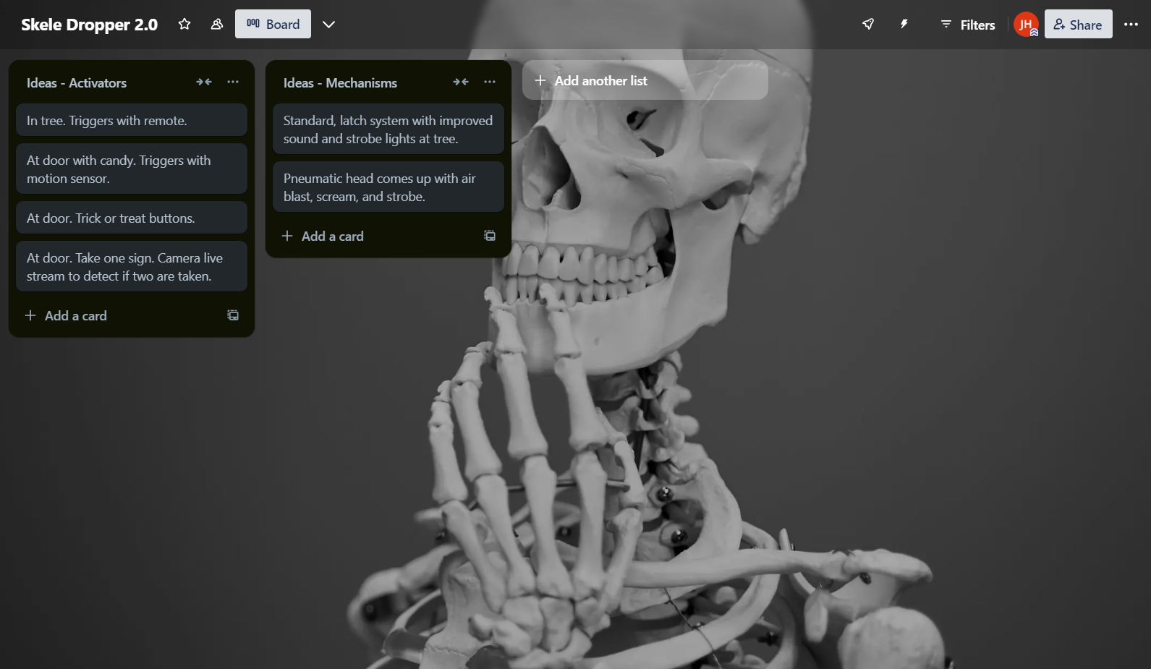
Task: Create card from template in Ideas - Mechanisms
Action: click(x=490, y=236)
